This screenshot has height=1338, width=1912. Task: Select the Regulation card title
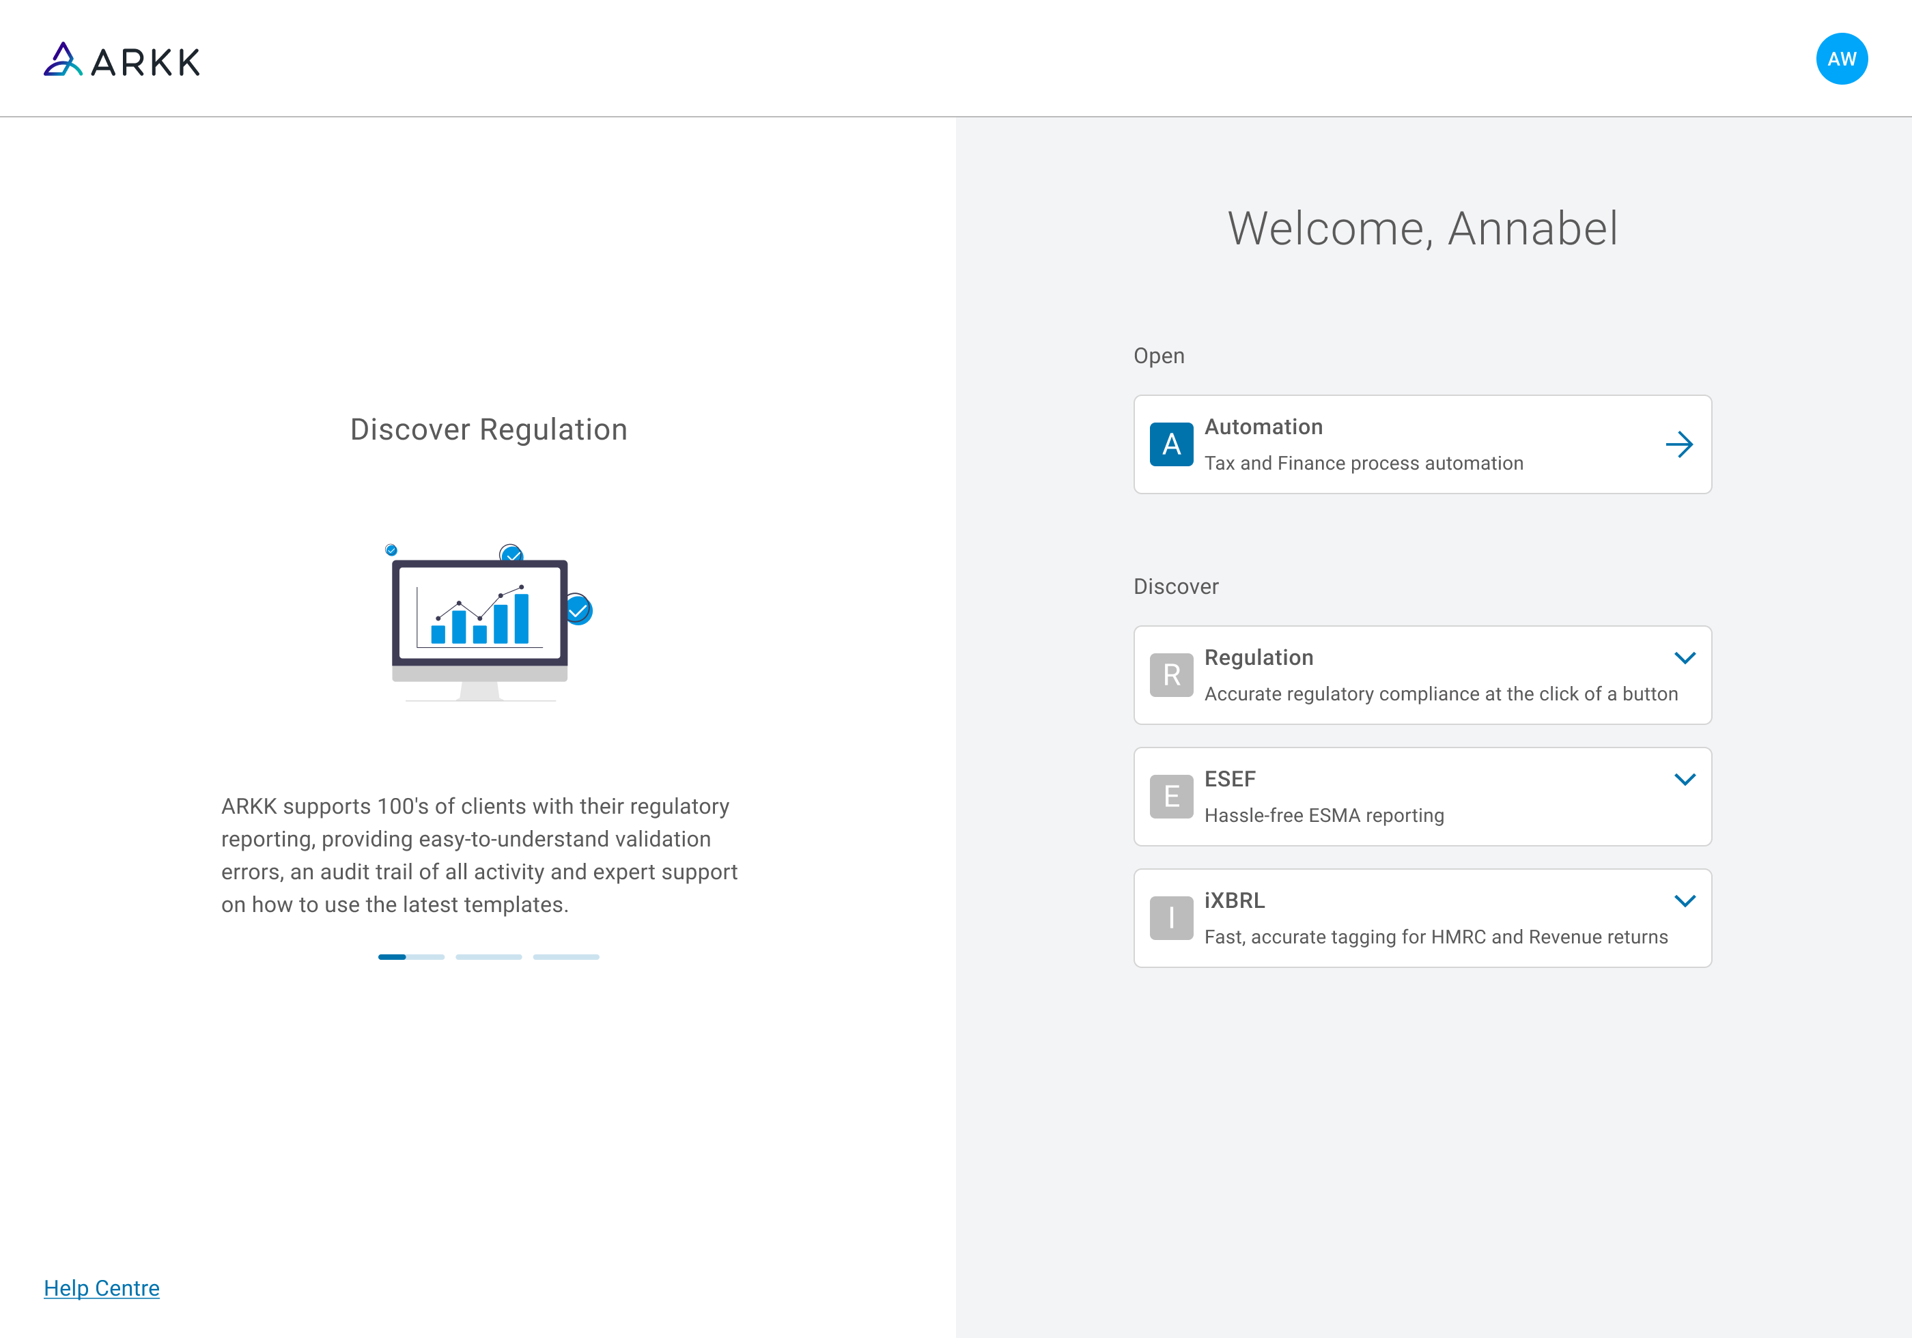(x=1259, y=658)
